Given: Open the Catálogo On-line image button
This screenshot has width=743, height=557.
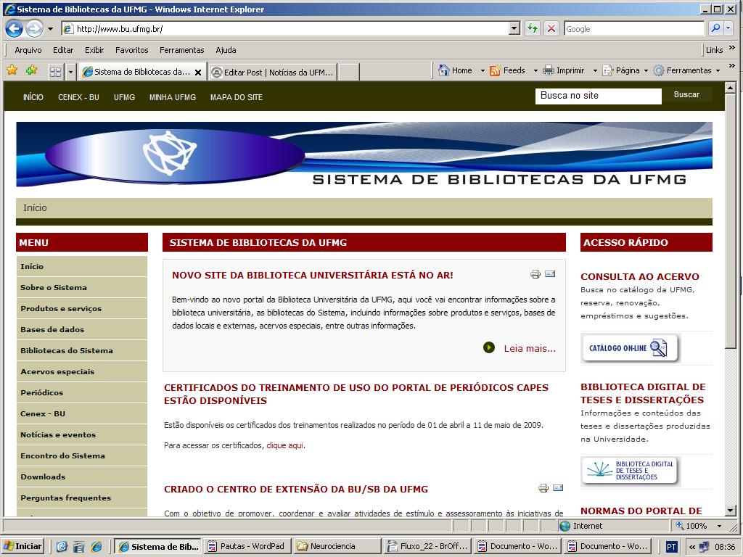Looking at the screenshot, I should [x=631, y=348].
